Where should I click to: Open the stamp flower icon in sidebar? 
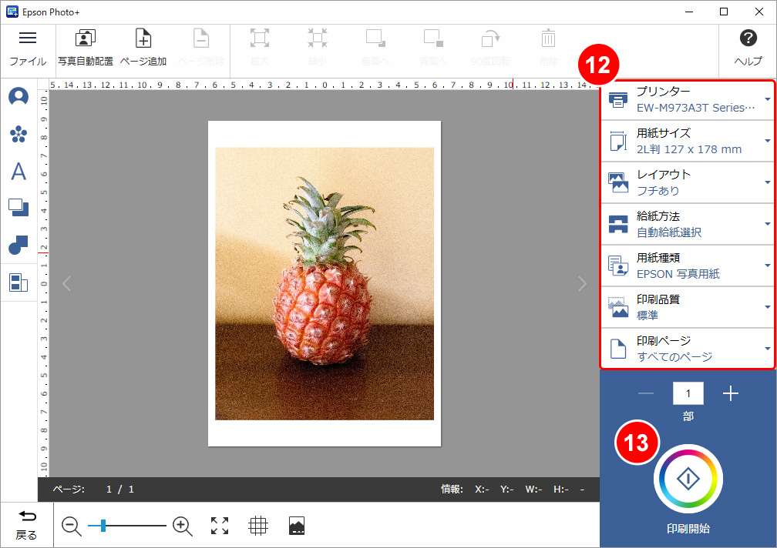(x=18, y=135)
